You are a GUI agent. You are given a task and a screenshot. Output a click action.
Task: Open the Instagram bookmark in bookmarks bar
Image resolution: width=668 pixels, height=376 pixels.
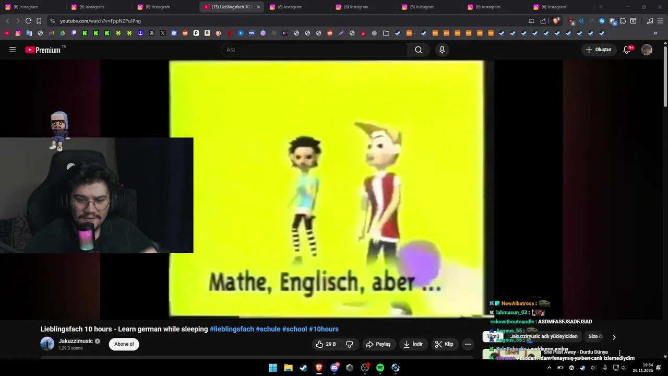(18, 33)
